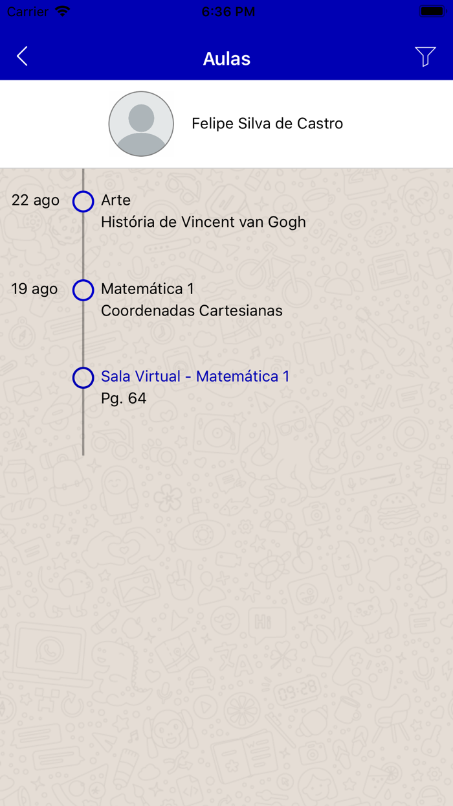
Task: Select the timeline circle beside Matemática 1
Action: pyautogui.click(x=83, y=290)
